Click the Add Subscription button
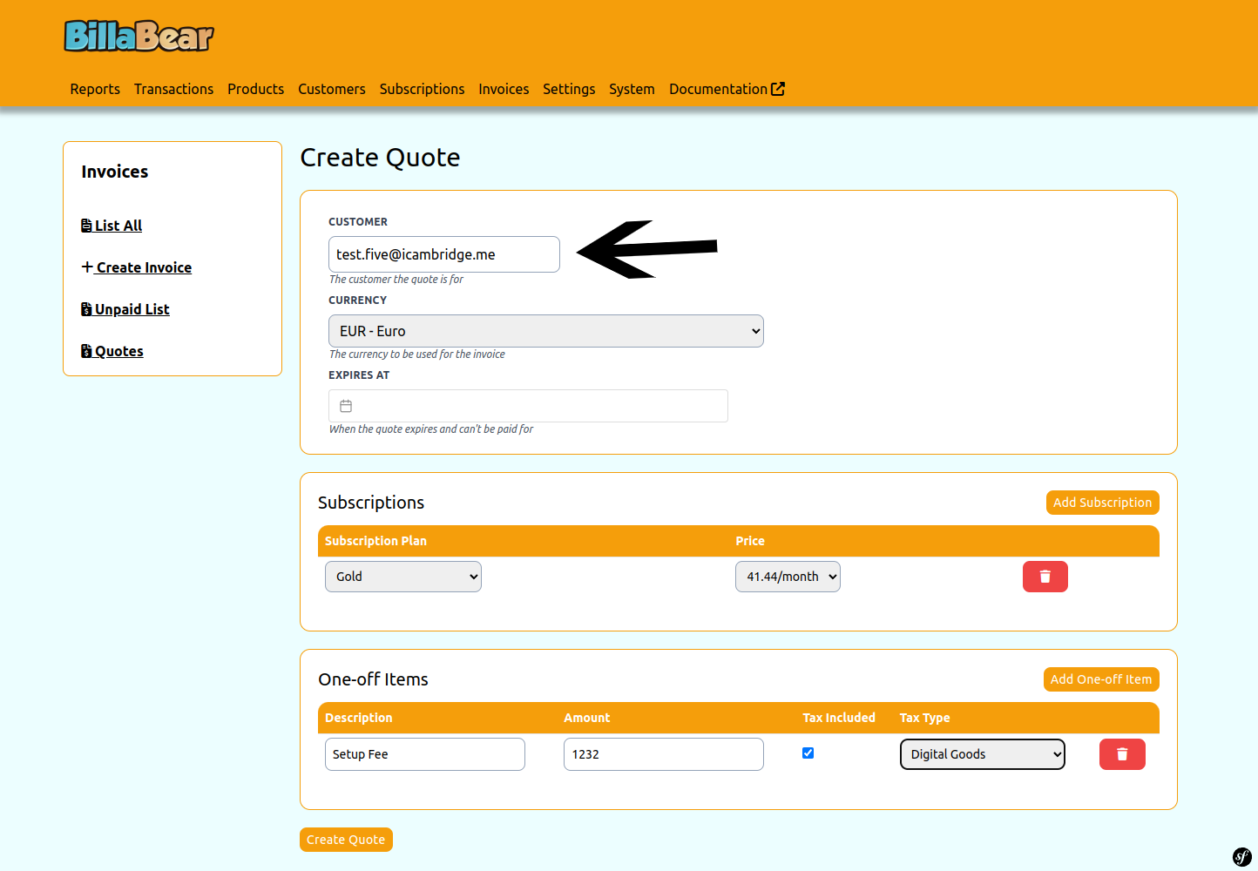The width and height of the screenshot is (1258, 871). pyautogui.click(x=1102, y=503)
